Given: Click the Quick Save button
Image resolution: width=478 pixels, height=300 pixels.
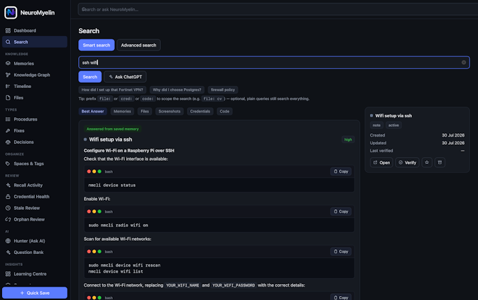Looking at the screenshot, I should 35,293.
